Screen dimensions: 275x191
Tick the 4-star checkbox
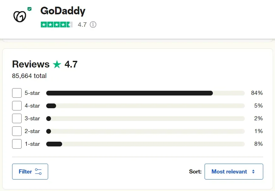[x=17, y=106]
